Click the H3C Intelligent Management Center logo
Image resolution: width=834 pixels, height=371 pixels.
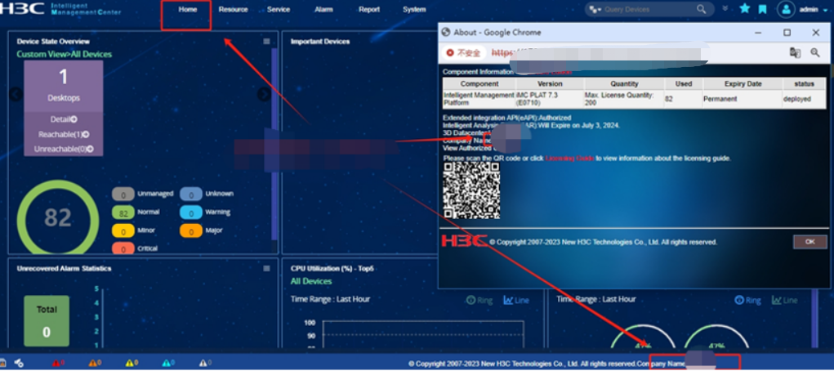(x=60, y=8)
